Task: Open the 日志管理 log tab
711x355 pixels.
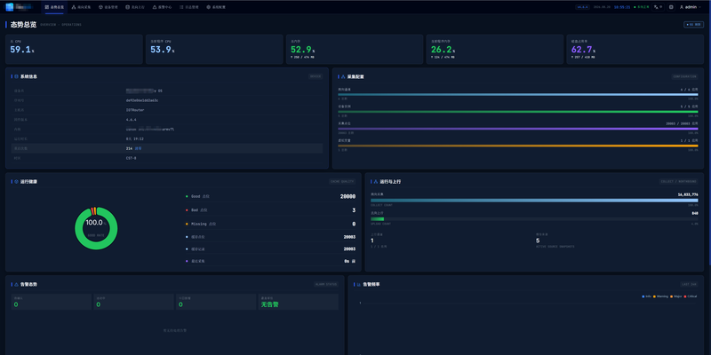Action: [188, 7]
